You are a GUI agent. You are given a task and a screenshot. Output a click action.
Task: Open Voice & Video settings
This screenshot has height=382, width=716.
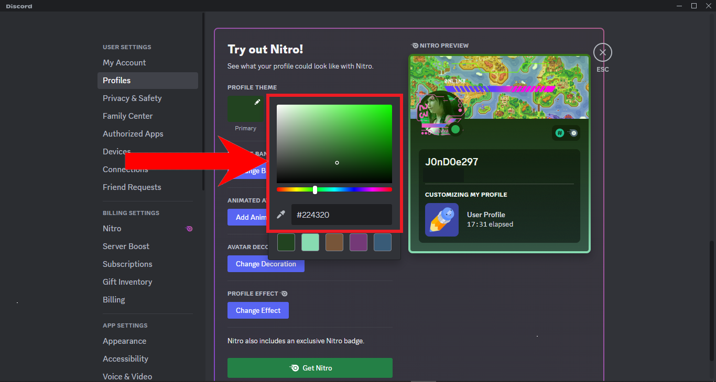(x=148, y=377)
